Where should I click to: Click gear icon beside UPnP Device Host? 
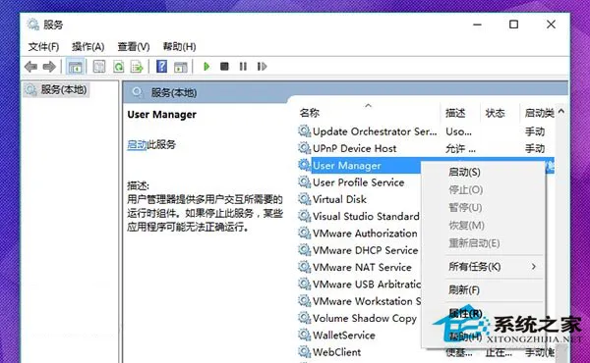click(304, 148)
